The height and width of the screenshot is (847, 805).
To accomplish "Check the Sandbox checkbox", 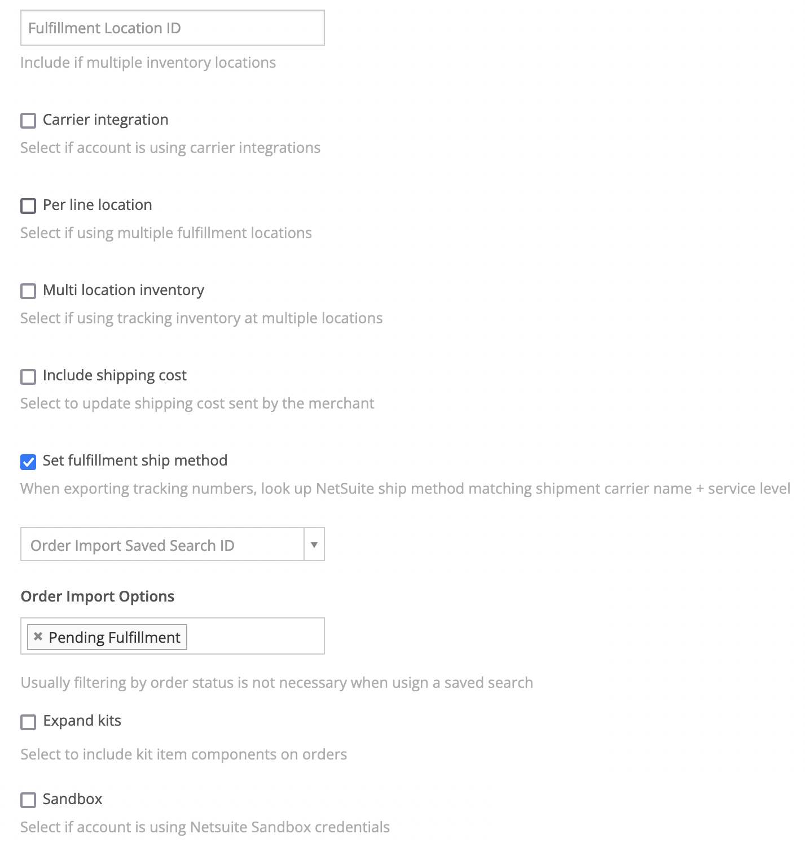I will point(28,800).
